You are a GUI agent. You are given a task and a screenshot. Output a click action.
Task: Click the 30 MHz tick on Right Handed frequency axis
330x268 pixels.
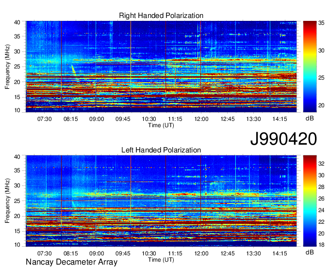pos(17,51)
